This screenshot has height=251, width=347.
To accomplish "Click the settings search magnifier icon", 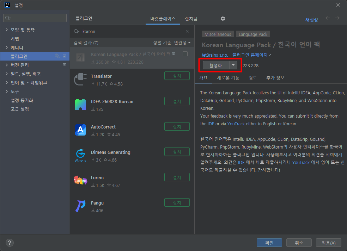I will [x=8, y=18].
